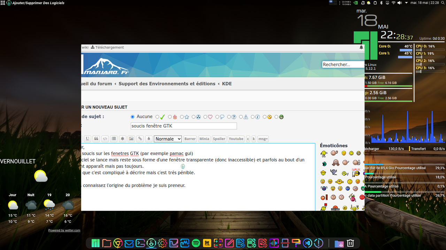This screenshot has width=446, height=250.
Task: Click the msg= BBCode button
Action: (263, 139)
